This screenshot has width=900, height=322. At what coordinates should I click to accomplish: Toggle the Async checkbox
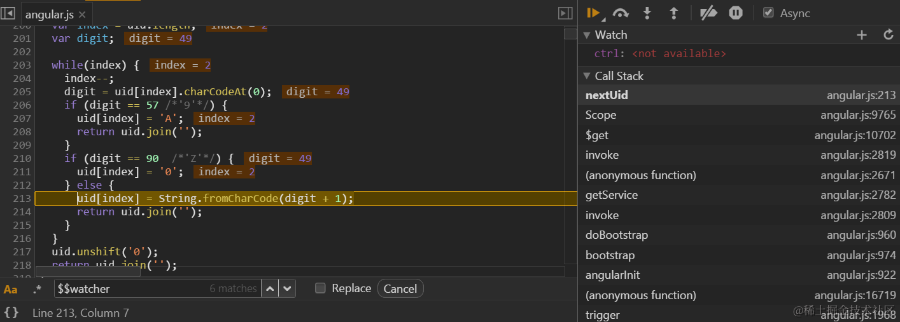(768, 13)
